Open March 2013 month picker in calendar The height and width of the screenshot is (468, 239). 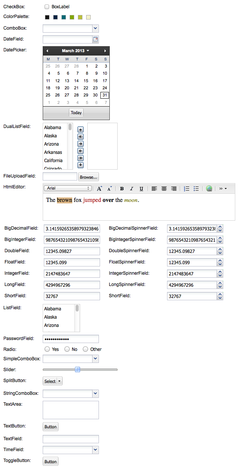point(76,51)
